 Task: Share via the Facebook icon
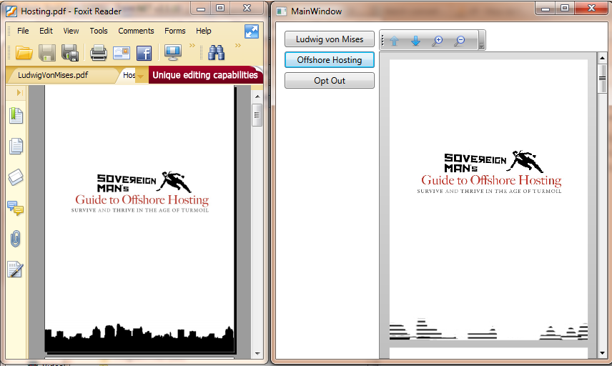[144, 53]
